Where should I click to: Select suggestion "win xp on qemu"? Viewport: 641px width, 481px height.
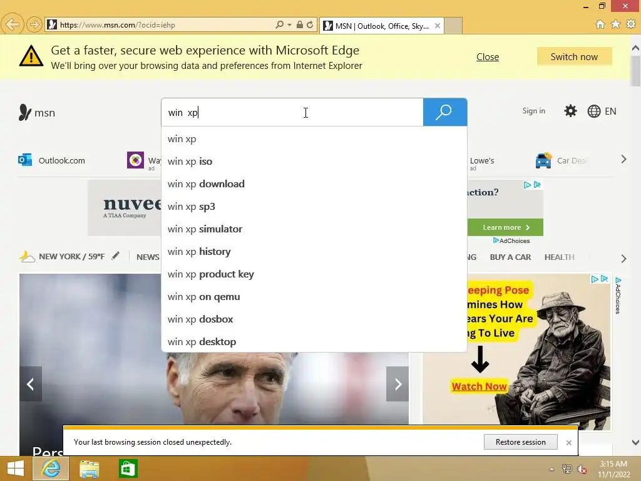314,296
